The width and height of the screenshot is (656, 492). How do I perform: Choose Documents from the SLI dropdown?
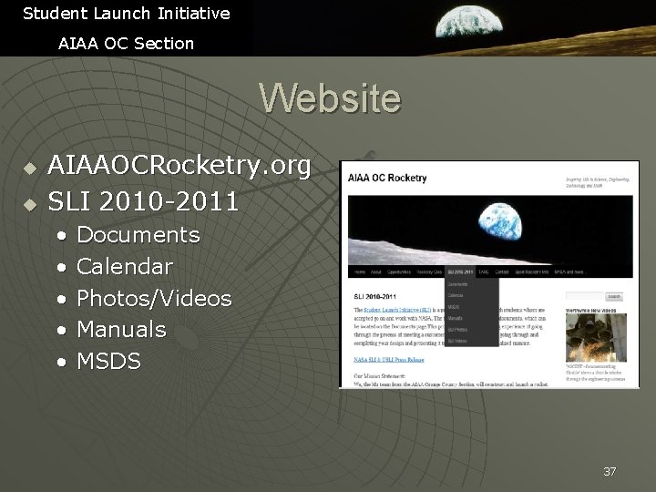(x=457, y=284)
